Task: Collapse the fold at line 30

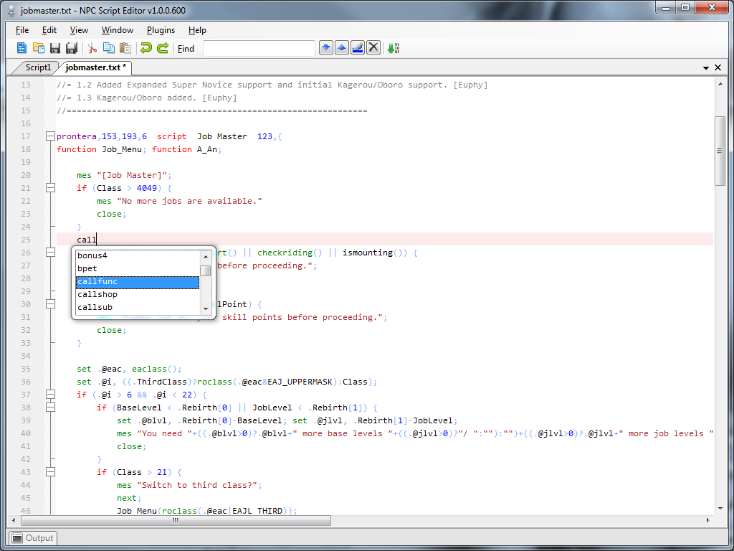Action: click(x=51, y=304)
